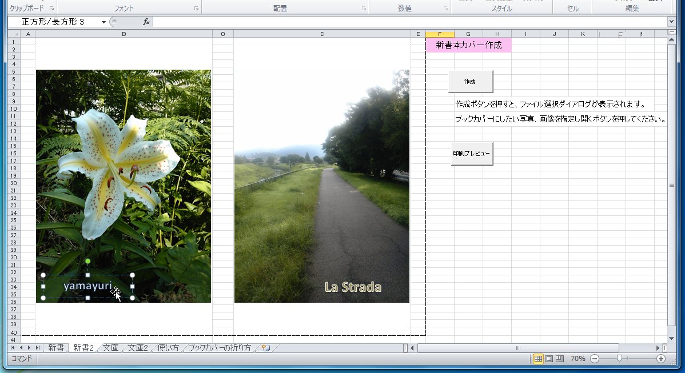This screenshot has height=373, width=685.
Task: Insert a new worksheet with the tab icon
Action: (x=266, y=348)
